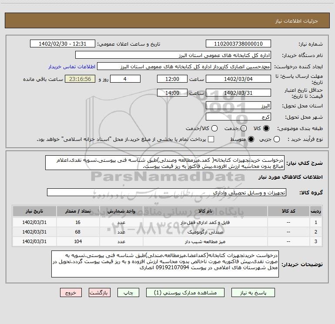Click the خروج exit button
This screenshot has width=335, height=324.
point(71,293)
